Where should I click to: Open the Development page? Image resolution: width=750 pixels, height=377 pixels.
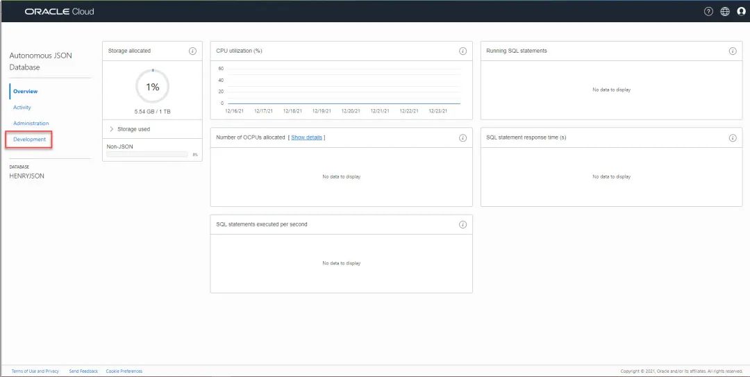[x=30, y=140]
